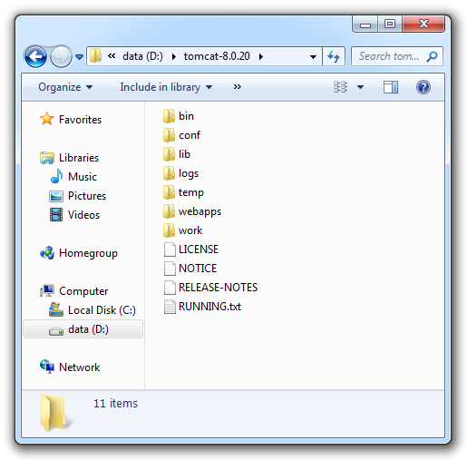
Task: Open recent pages dropdown beside Forward arrow
Action: click(79, 56)
